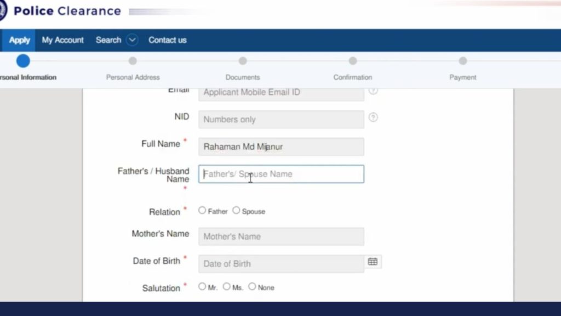This screenshot has width=561, height=316.
Task: Choose the None salutation option
Action: click(x=252, y=286)
